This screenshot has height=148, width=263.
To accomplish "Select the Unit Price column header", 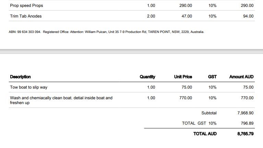I will [x=183, y=77].
